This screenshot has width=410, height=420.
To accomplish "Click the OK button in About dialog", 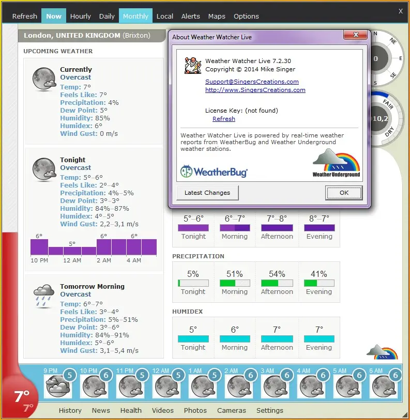I will [x=344, y=193].
